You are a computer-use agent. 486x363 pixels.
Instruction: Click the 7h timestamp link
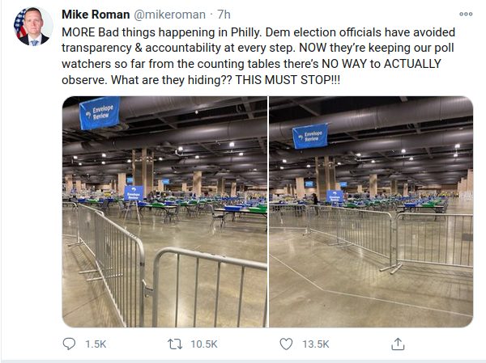224,15
